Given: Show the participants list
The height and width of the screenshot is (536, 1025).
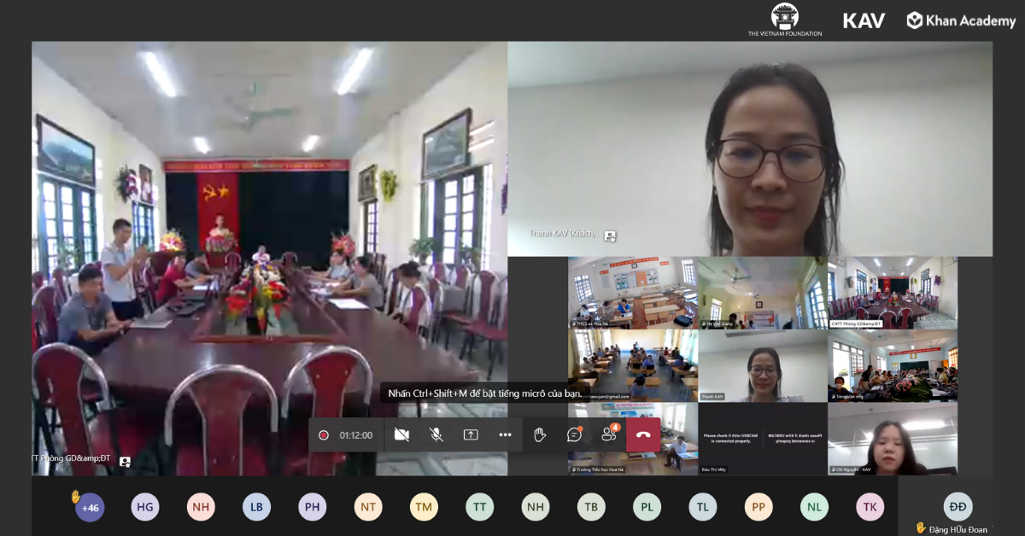Looking at the screenshot, I should [609, 435].
